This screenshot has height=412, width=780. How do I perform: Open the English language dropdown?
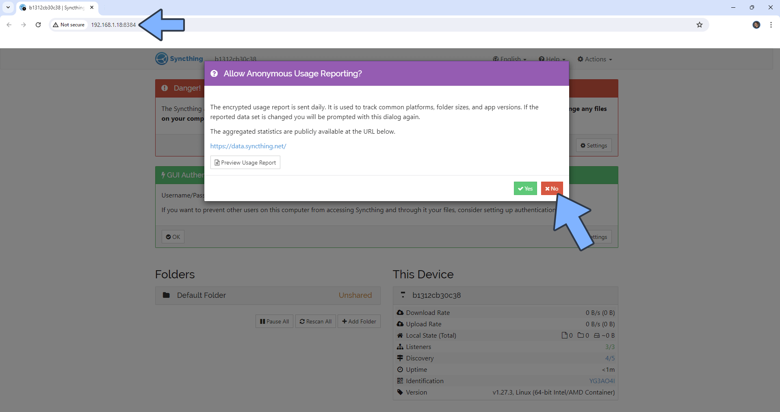point(509,59)
